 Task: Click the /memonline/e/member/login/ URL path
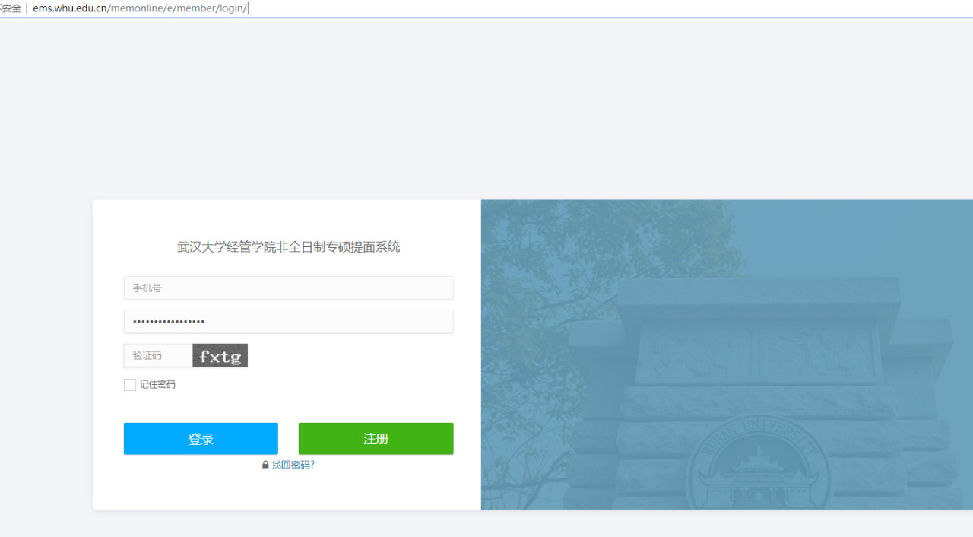coord(178,8)
